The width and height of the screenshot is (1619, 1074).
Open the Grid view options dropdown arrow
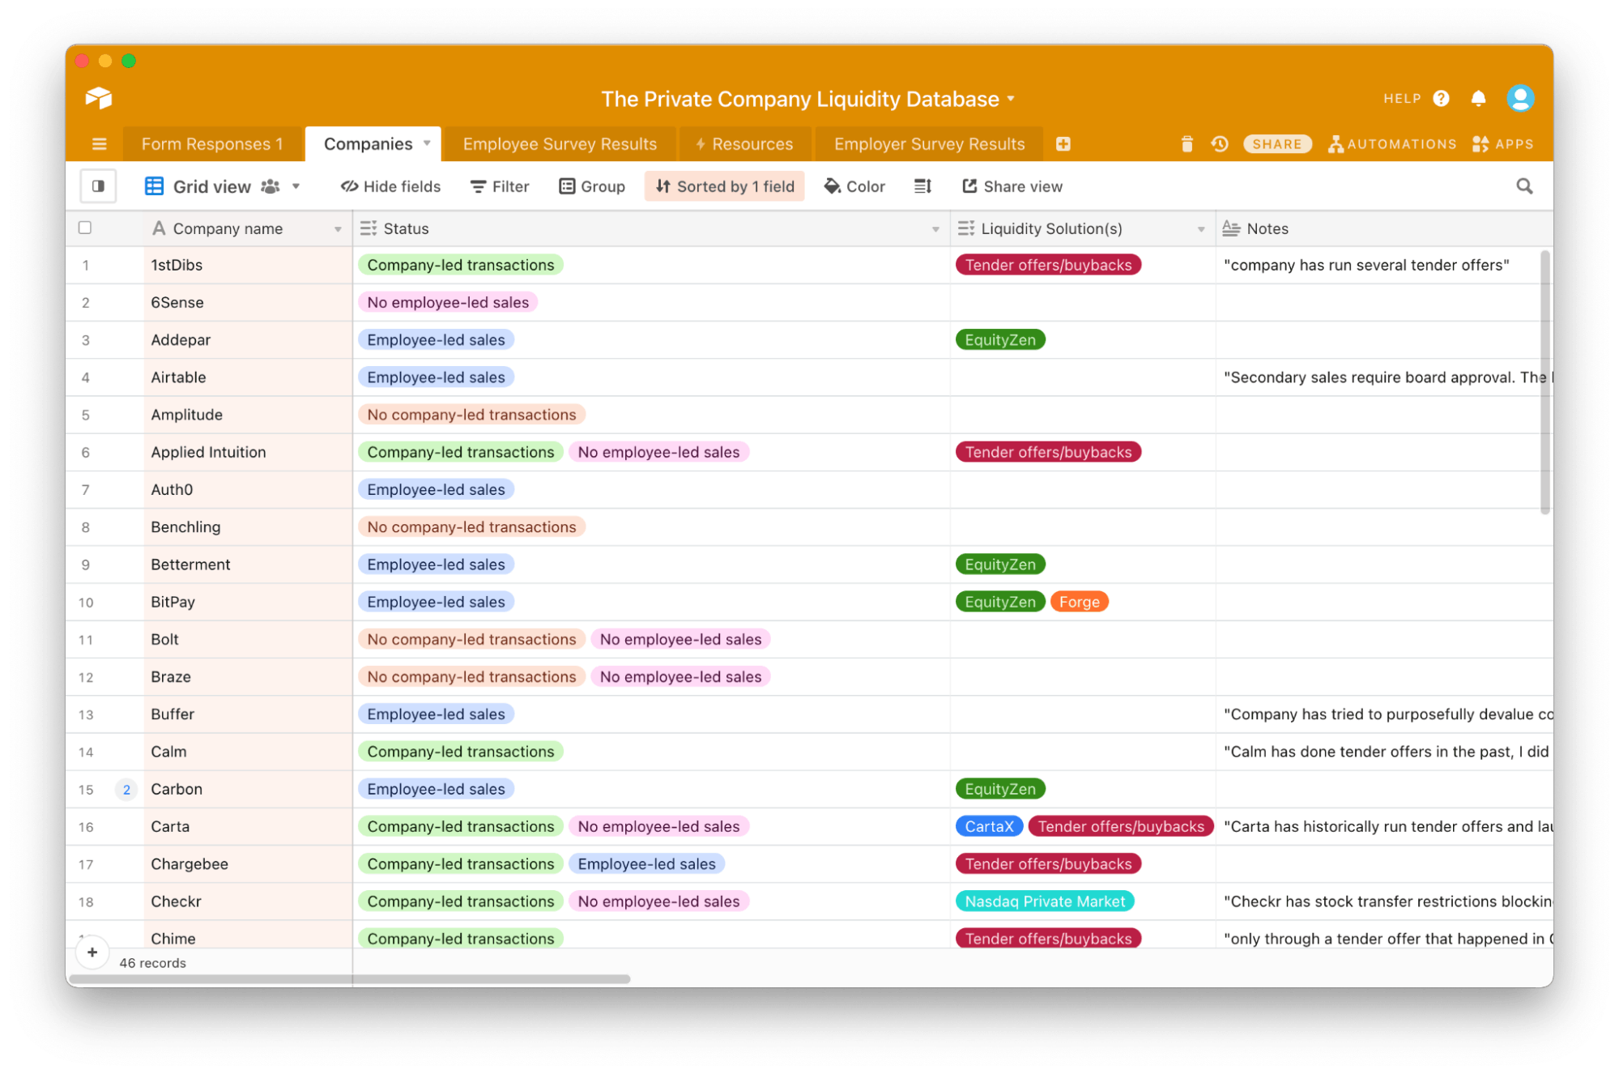296,186
